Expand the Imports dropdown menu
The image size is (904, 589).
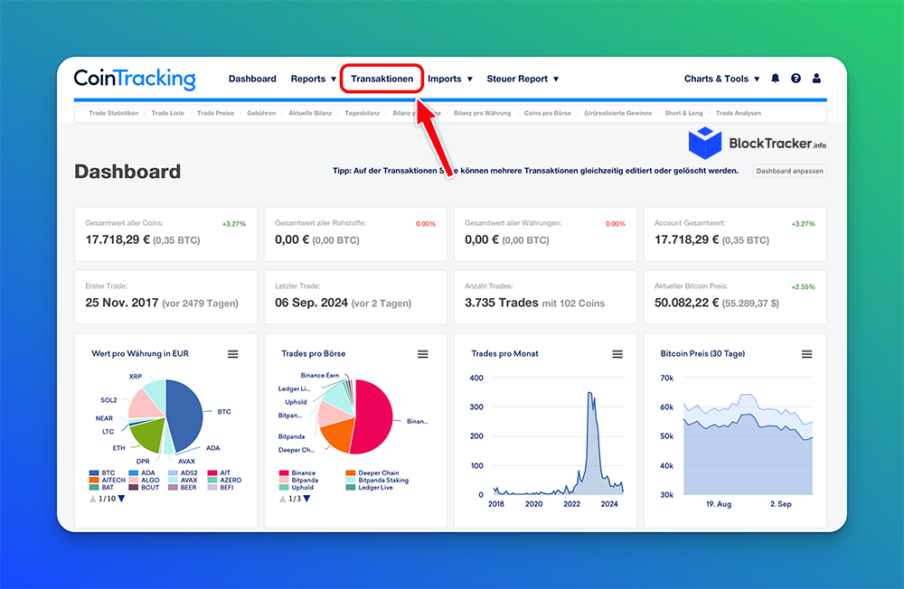click(449, 79)
